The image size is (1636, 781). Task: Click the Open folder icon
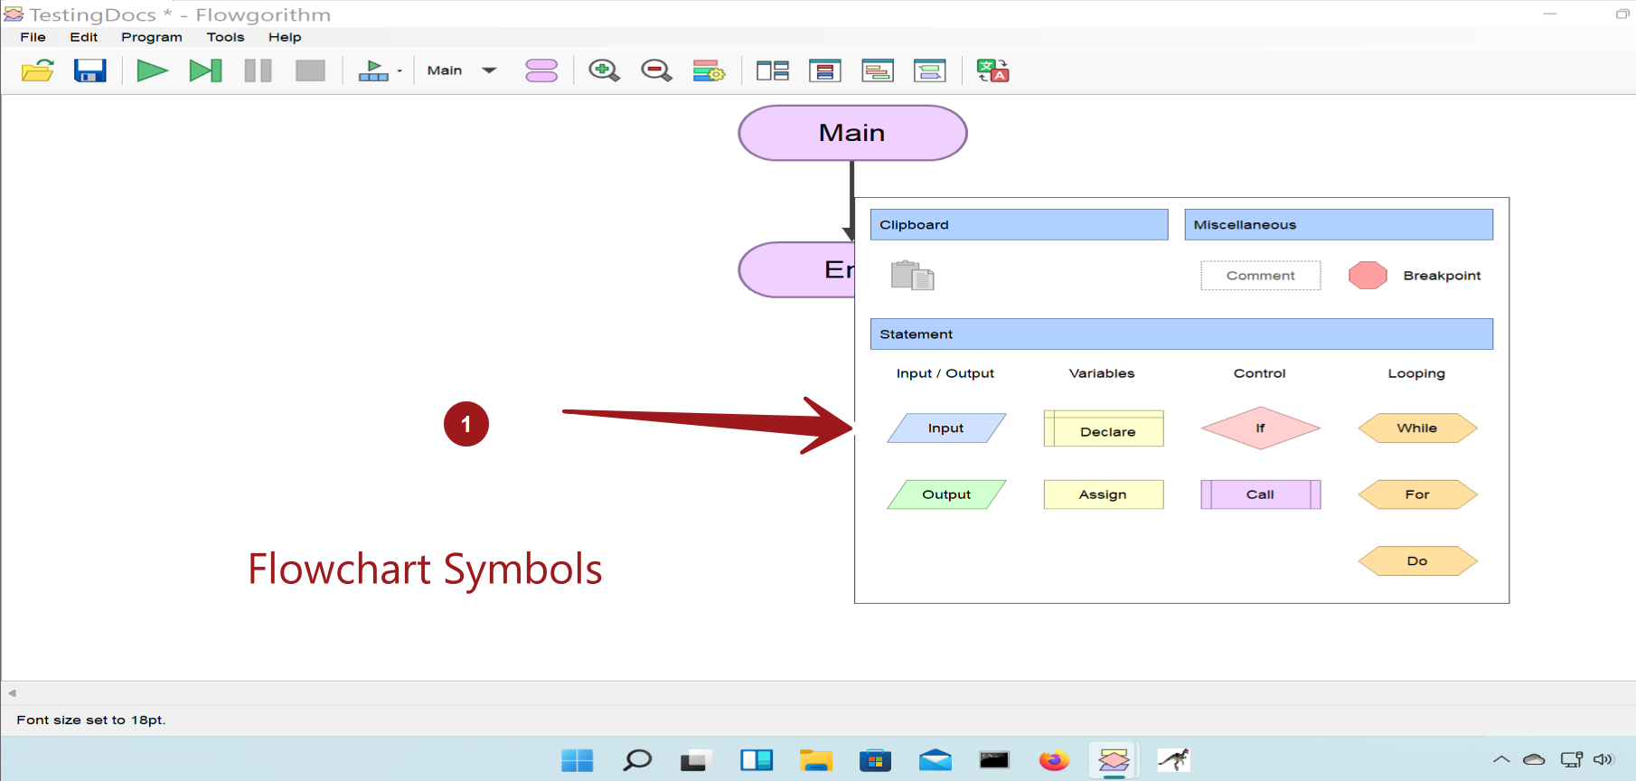click(38, 71)
